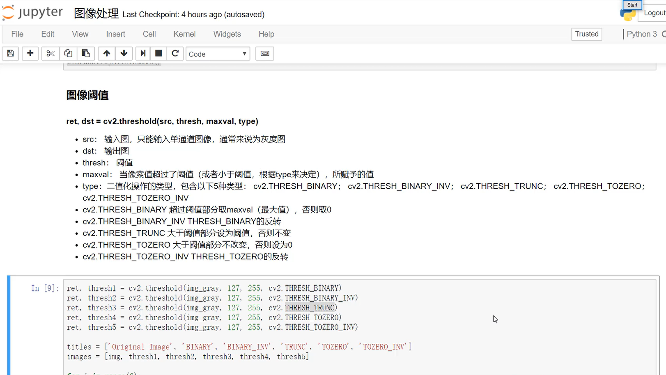This screenshot has height=375, width=666.
Task: Click the cv2.threshold function signature line
Action: coord(162,121)
